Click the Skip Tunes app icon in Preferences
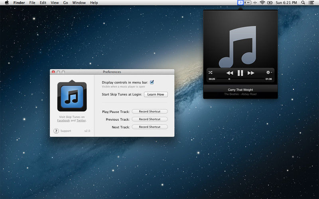The height and width of the screenshot is (199, 319). point(72,96)
